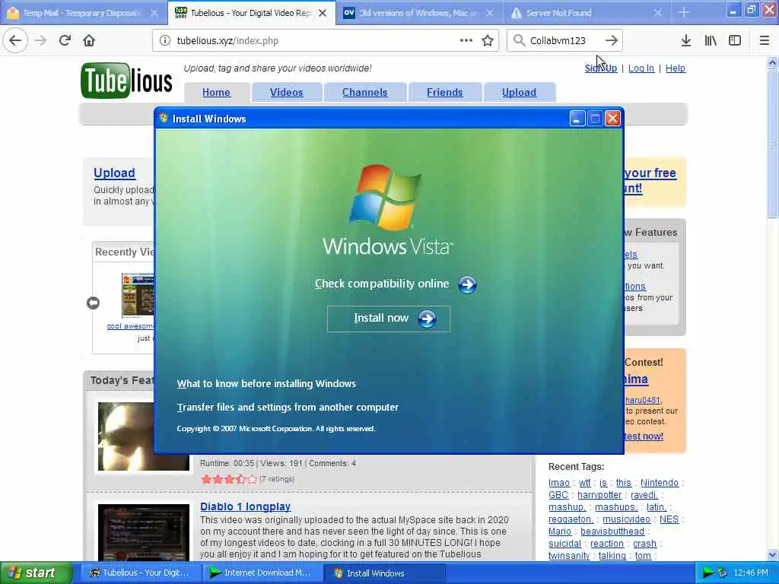This screenshot has width=779, height=584.
Task: Close the Server Not Found tab
Action: click(x=658, y=13)
